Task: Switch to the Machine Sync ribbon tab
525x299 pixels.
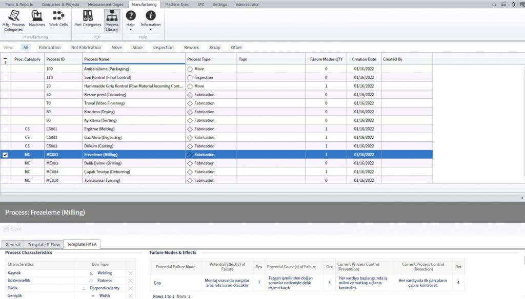Action: coord(177,5)
